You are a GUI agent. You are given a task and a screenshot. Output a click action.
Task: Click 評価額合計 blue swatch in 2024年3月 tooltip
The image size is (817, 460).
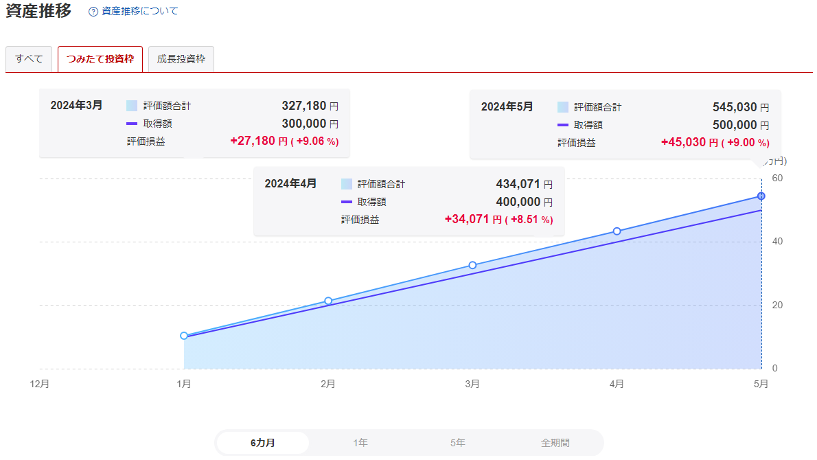[x=132, y=106]
